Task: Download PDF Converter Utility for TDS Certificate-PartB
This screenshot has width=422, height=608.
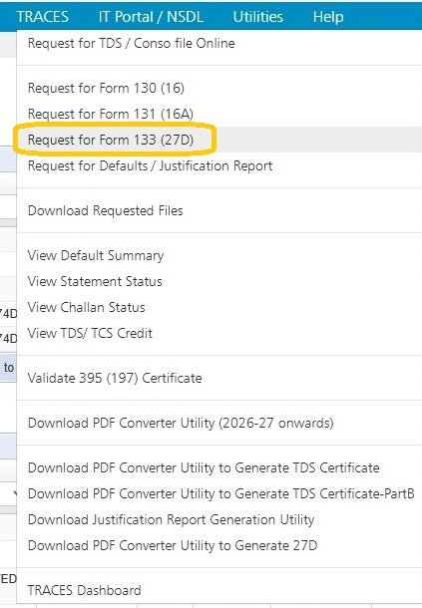Action: [221, 493]
